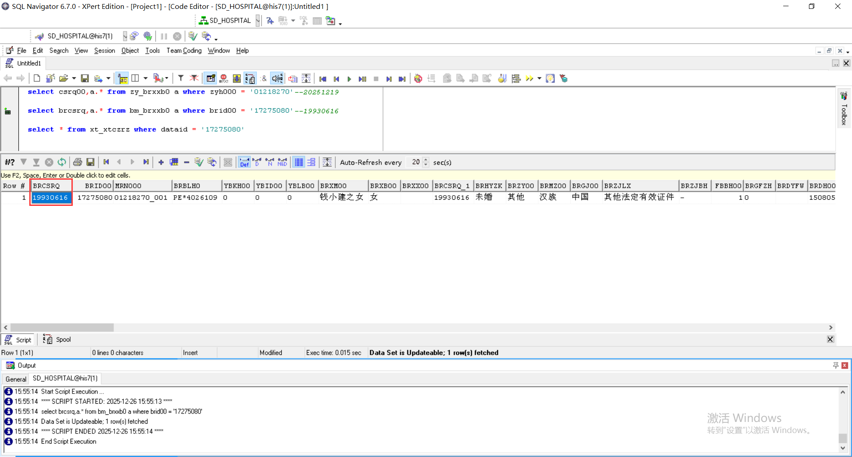Click the commit icon in session toolbar
Viewport: 852px width, 457px height.
pyautogui.click(x=193, y=36)
